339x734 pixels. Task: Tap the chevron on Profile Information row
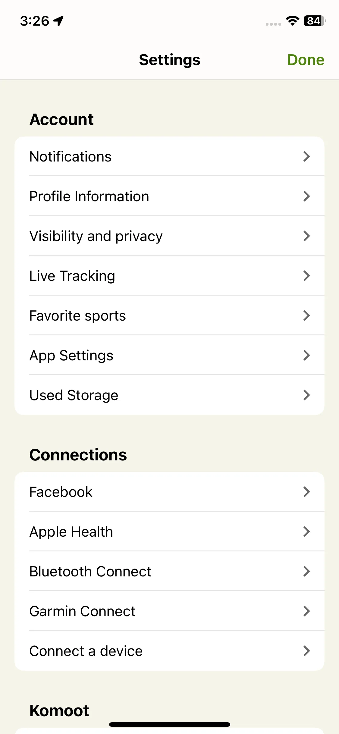[306, 196]
